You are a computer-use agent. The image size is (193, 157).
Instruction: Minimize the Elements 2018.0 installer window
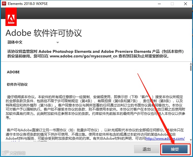pos(159,4)
